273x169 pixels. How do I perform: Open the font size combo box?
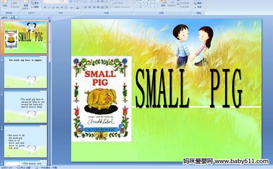point(65,2)
